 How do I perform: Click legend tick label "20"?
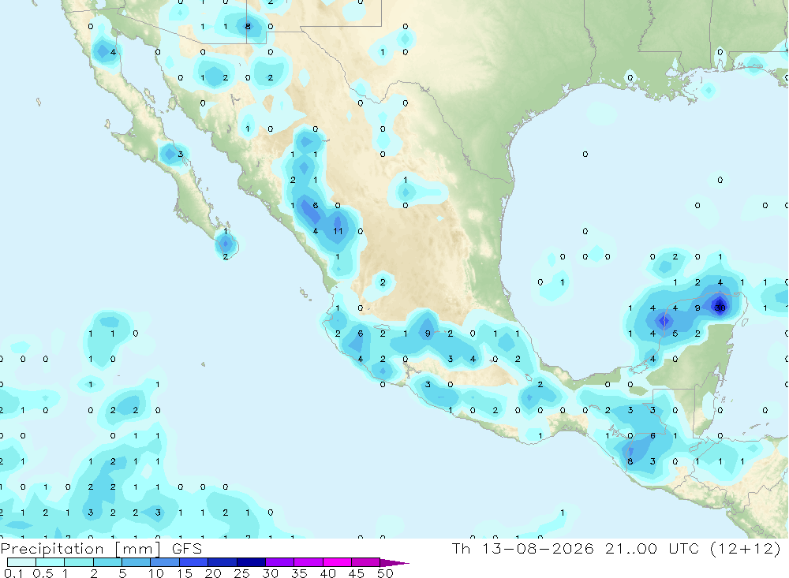point(213,573)
